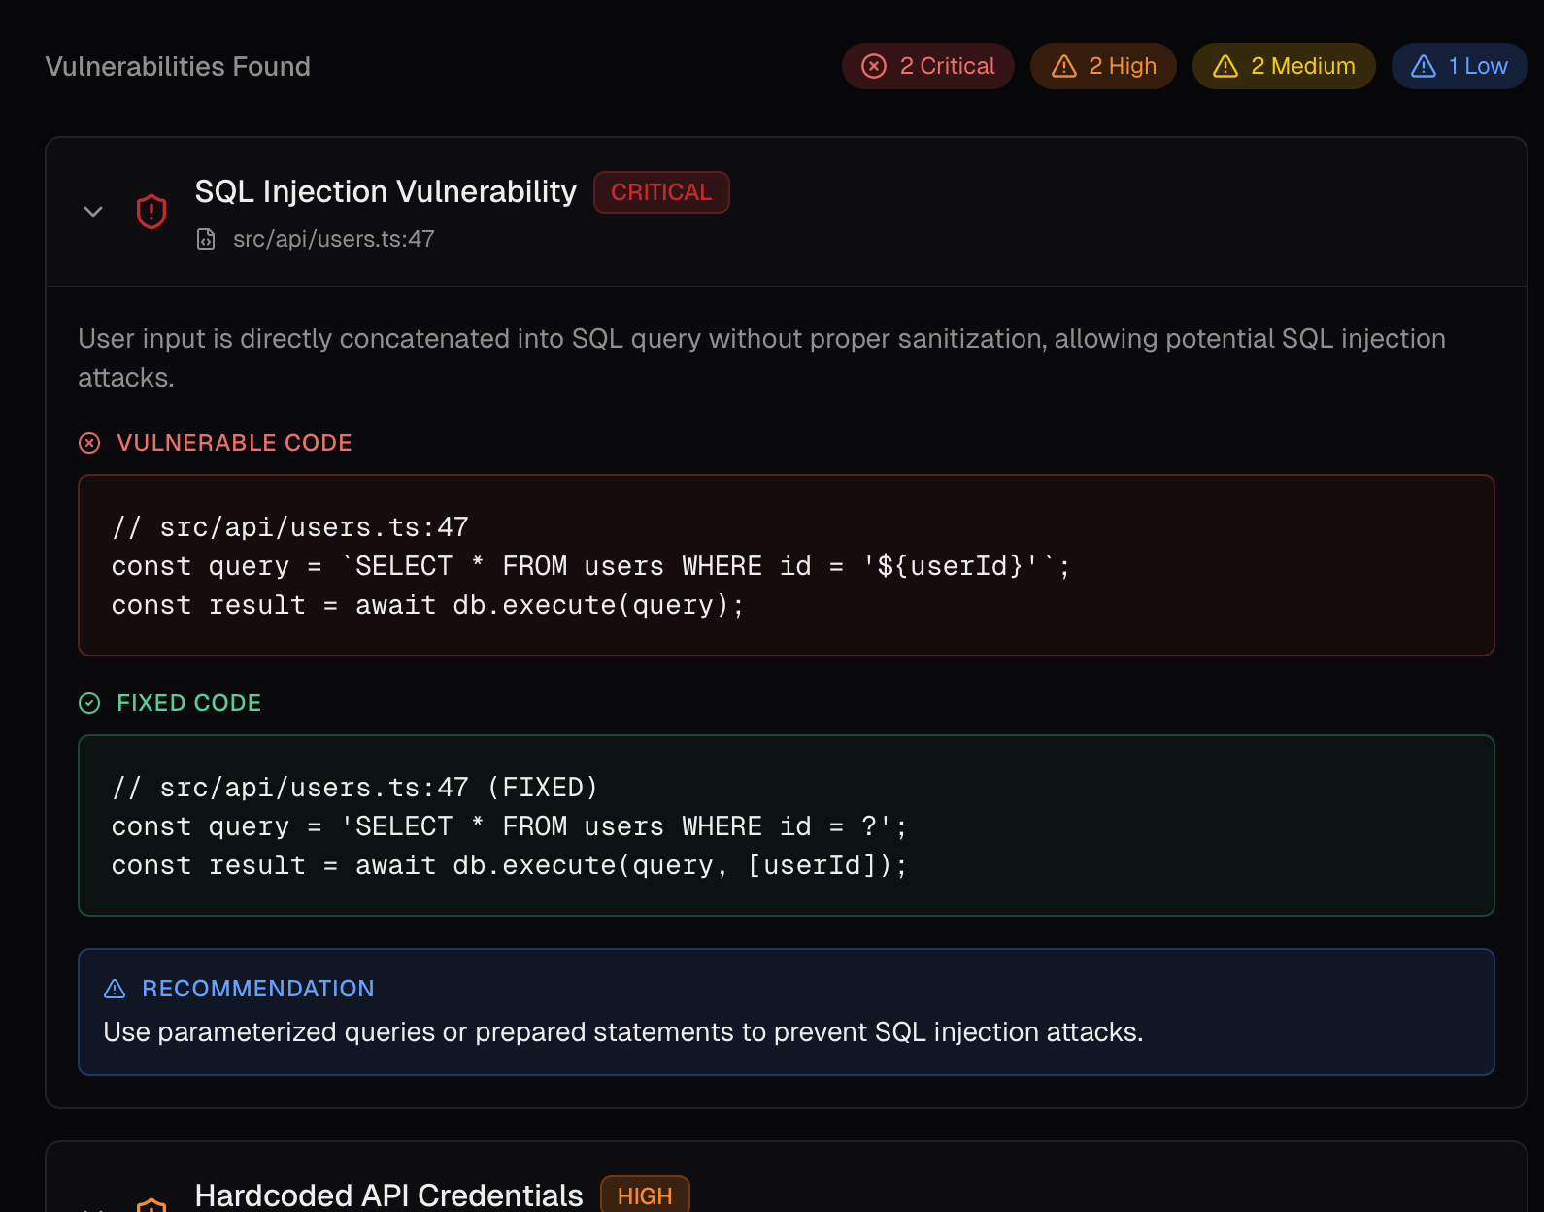Screen dimensions: 1544x1212
Task: Click the yellow warning triangle in the Medium badge
Action: [1225, 66]
